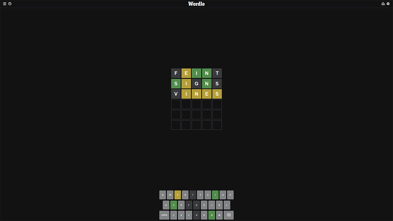Hit the M key

tap(219, 215)
